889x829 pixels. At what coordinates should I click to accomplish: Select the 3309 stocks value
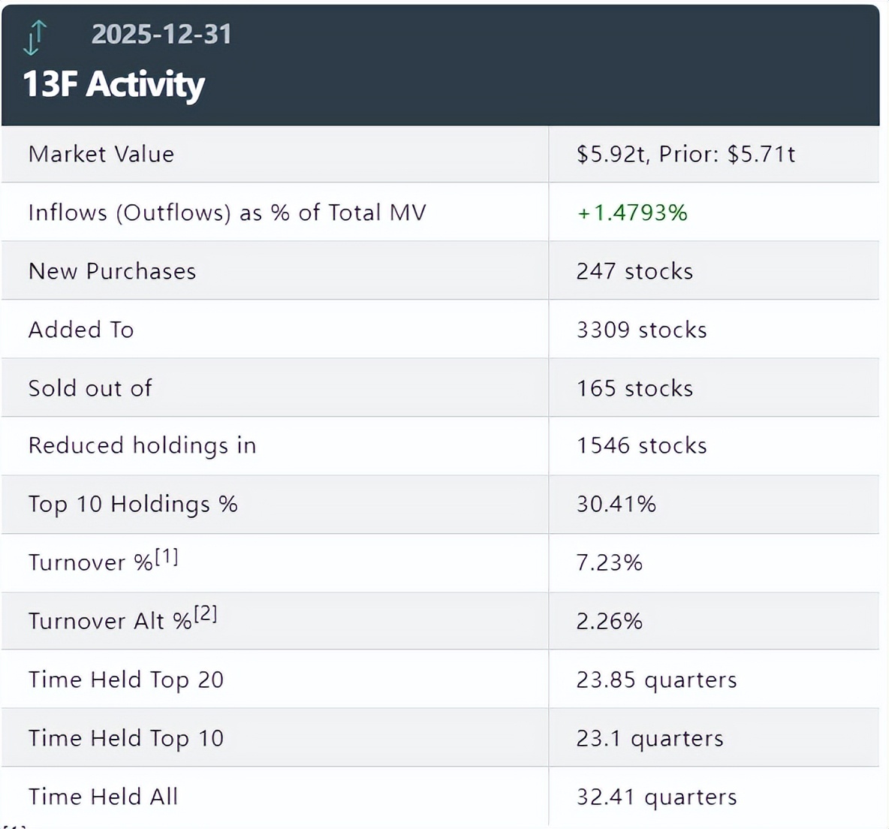coord(641,330)
